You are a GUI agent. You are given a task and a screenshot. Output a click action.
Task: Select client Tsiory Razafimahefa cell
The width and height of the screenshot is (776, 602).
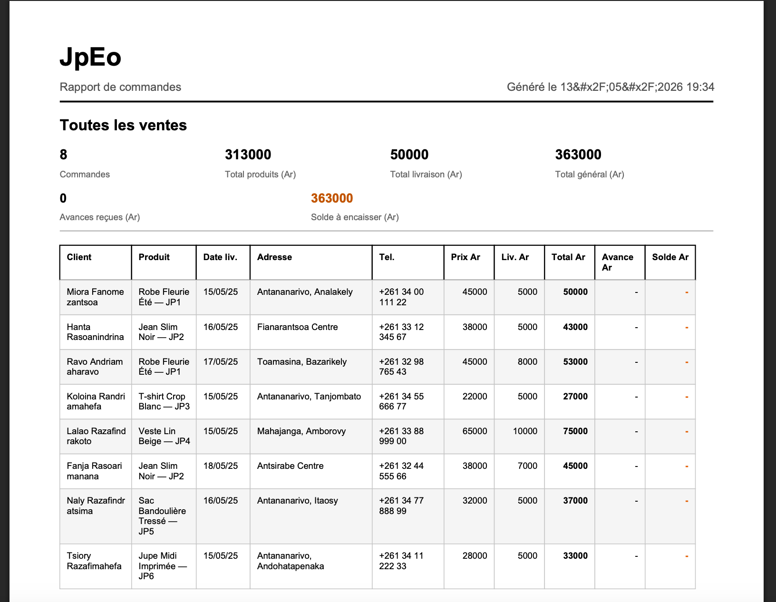[96, 566]
